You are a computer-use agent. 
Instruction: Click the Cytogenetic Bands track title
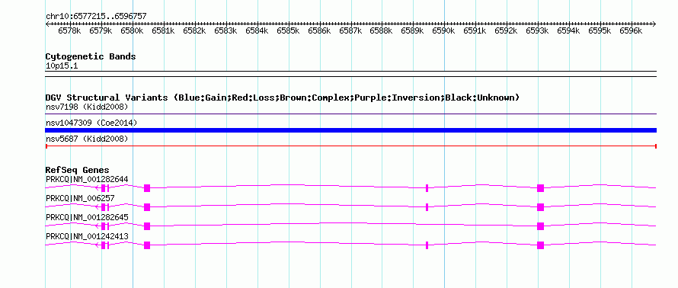[91, 56]
